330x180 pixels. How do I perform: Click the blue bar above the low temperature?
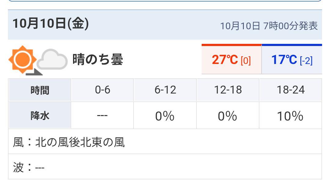click(291, 45)
